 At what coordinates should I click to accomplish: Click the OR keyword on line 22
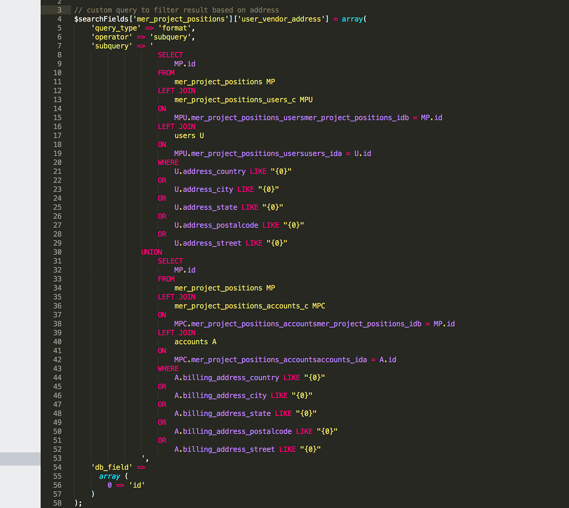click(162, 180)
